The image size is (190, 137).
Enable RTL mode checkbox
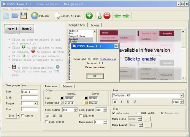81,115
